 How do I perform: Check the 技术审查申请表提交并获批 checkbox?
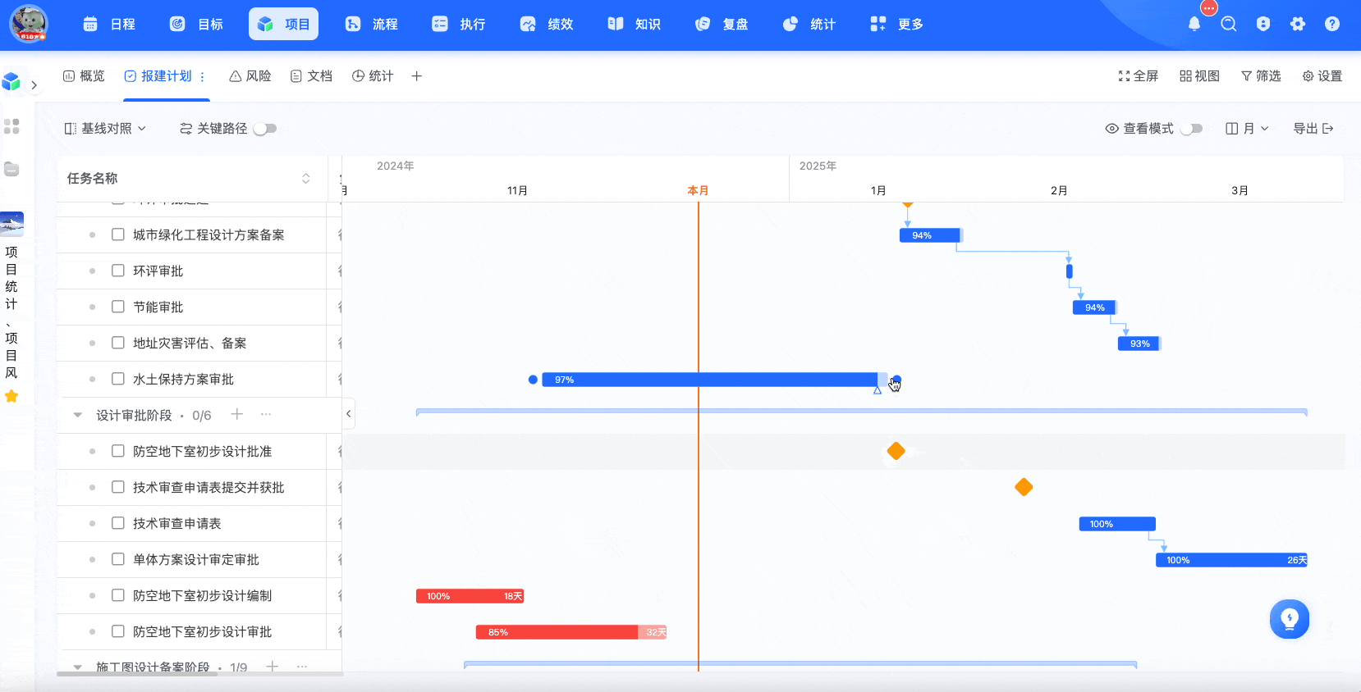pyautogui.click(x=118, y=487)
